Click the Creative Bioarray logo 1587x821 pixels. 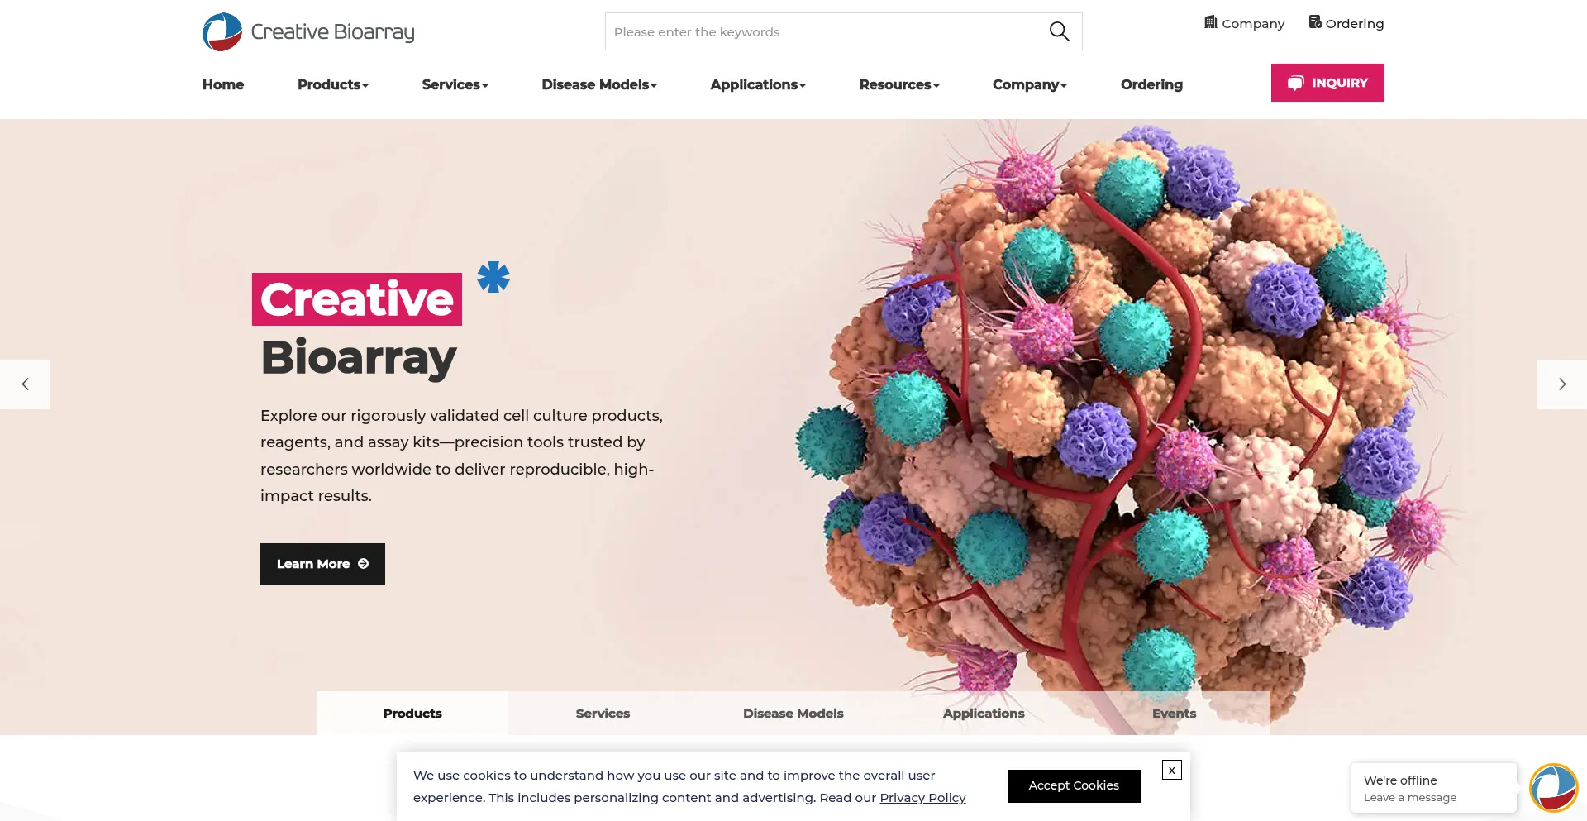click(308, 31)
